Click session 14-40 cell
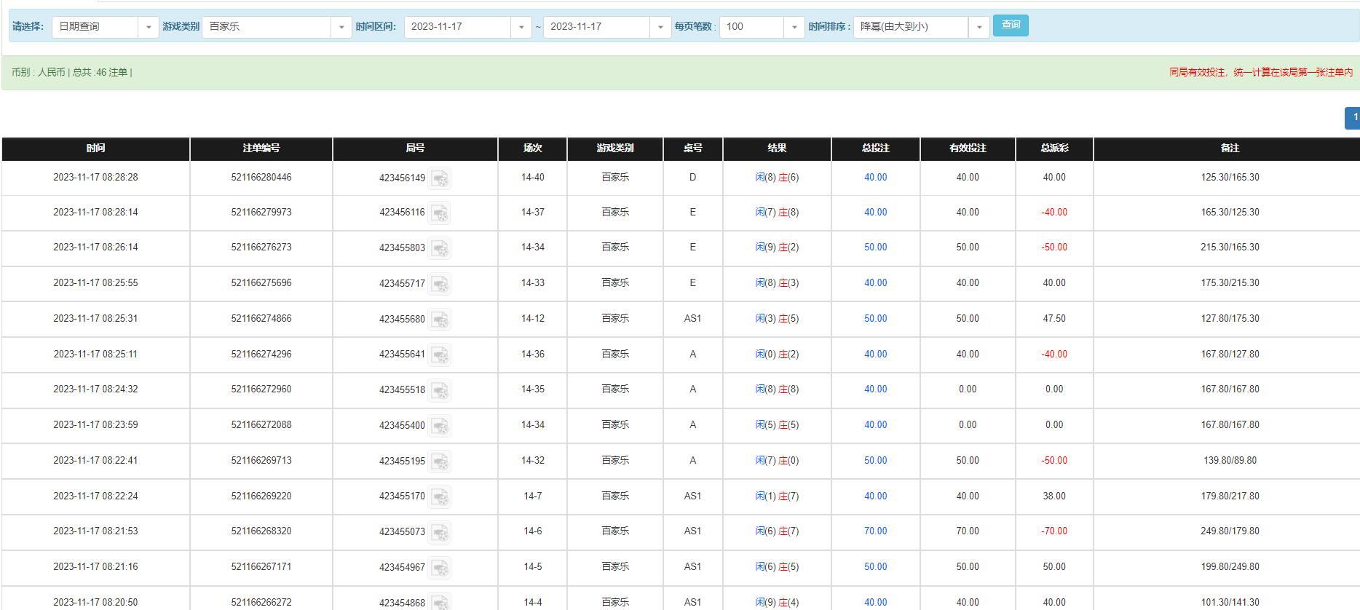The image size is (1360, 610). click(x=533, y=178)
